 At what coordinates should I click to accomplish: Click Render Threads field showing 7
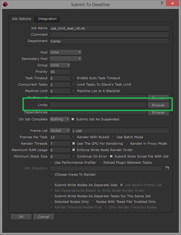60,144
